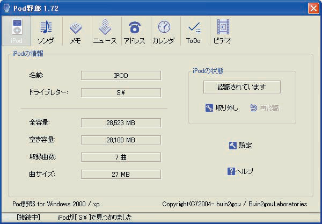
Task: Click the iPodの情報 group heading
Action: pyautogui.click(x=28, y=54)
